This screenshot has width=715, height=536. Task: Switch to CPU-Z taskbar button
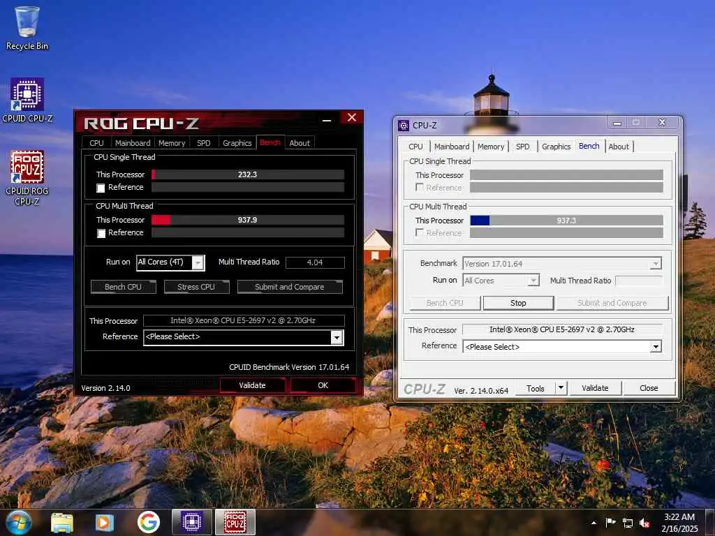192,522
